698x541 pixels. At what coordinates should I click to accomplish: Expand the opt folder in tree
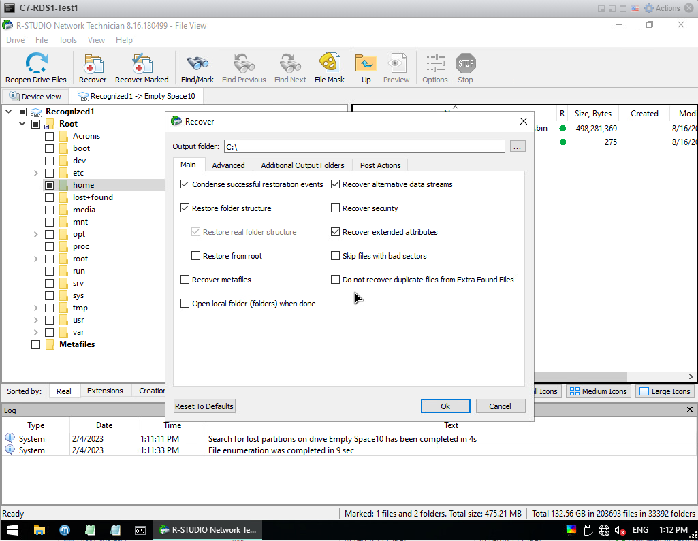(x=35, y=234)
